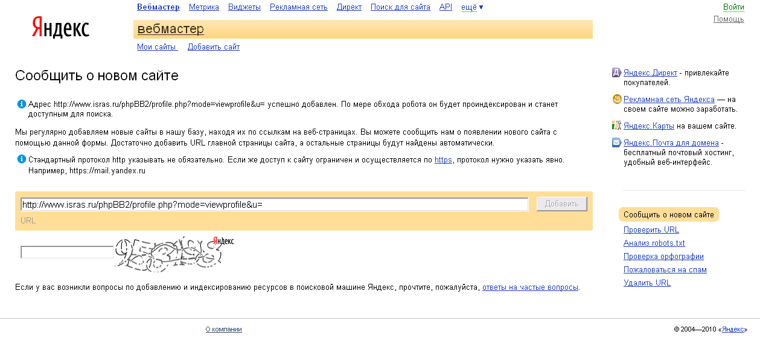Open Поиск для сайта in the top navigation
This screenshot has width=760, height=352.
(x=400, y=7)
